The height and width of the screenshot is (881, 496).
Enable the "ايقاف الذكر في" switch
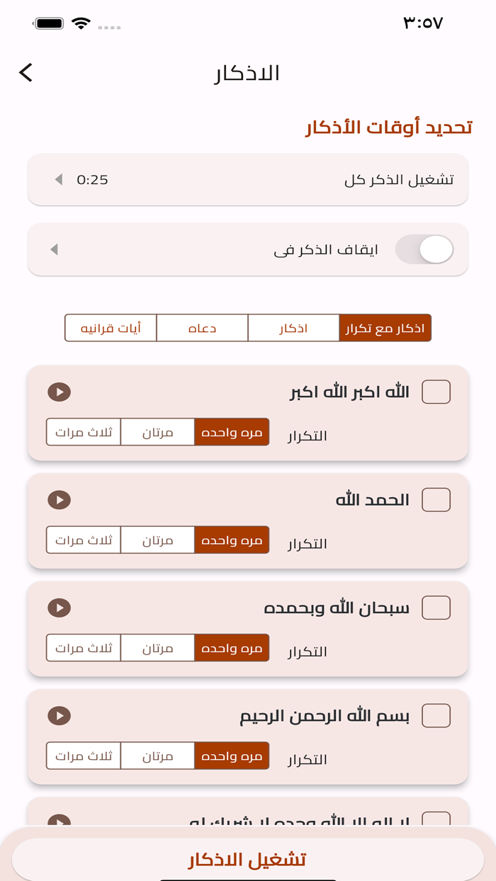pyautogui.click(x=424, y=249)
